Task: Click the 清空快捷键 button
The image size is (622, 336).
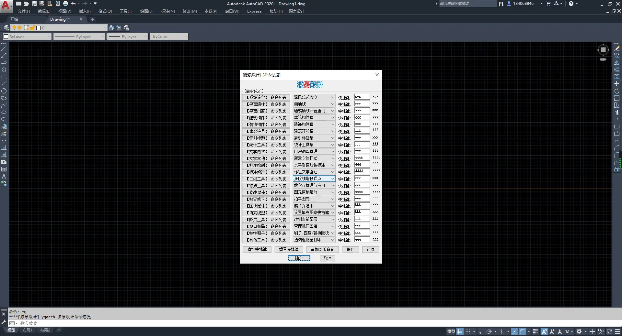Action: pyautogui.click(x=257, y=249)
